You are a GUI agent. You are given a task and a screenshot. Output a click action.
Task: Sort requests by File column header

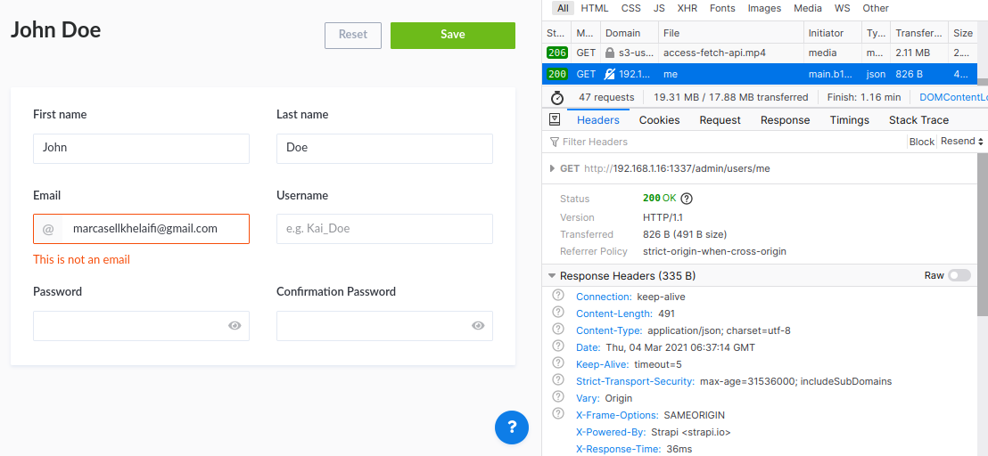pyautogui.click(x=731, y=33)
